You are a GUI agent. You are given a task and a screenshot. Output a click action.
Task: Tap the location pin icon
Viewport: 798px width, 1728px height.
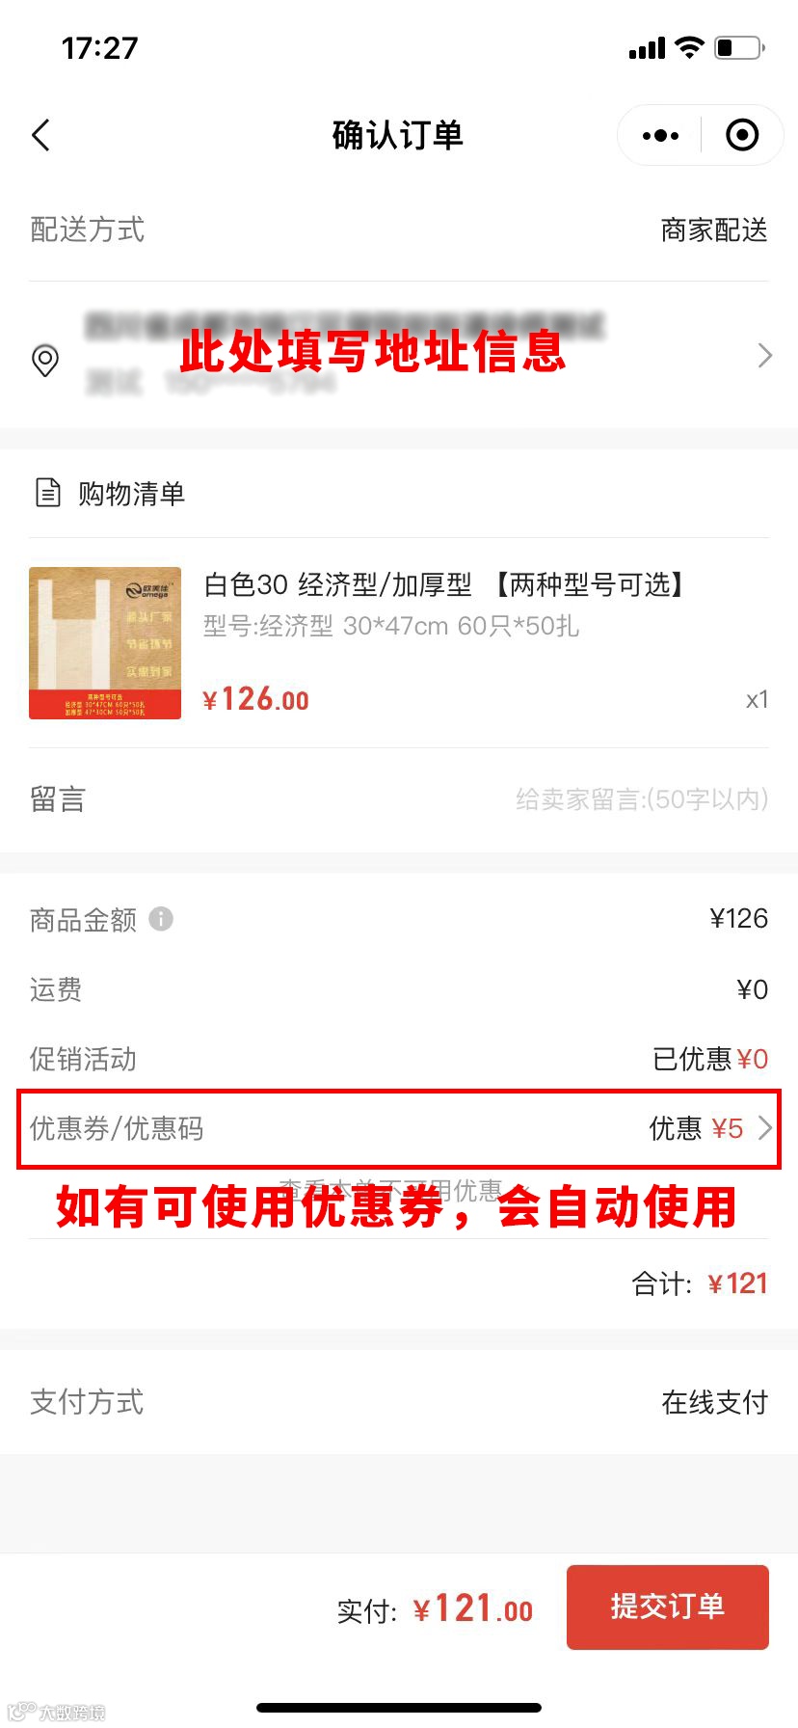[x=45, y=360]
